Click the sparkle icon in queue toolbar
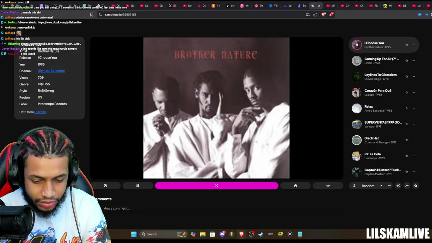432x243 pixels. click(398, 186)
